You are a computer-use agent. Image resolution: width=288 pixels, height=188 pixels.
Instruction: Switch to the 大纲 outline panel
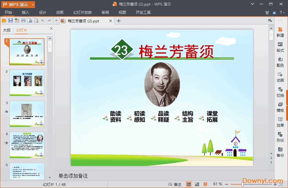(7, 30)
